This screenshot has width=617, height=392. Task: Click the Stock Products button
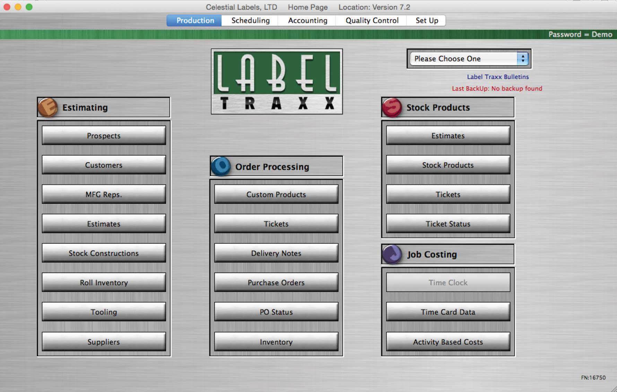[x=448, y=165]
